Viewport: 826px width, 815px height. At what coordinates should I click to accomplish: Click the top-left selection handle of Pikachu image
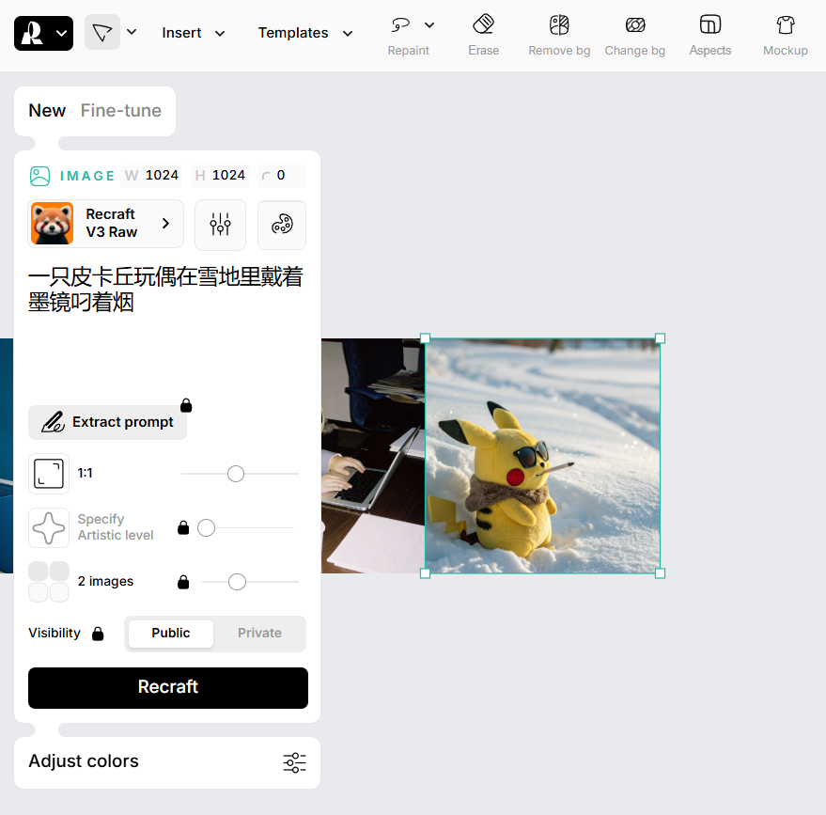click(x=425, y=338)
